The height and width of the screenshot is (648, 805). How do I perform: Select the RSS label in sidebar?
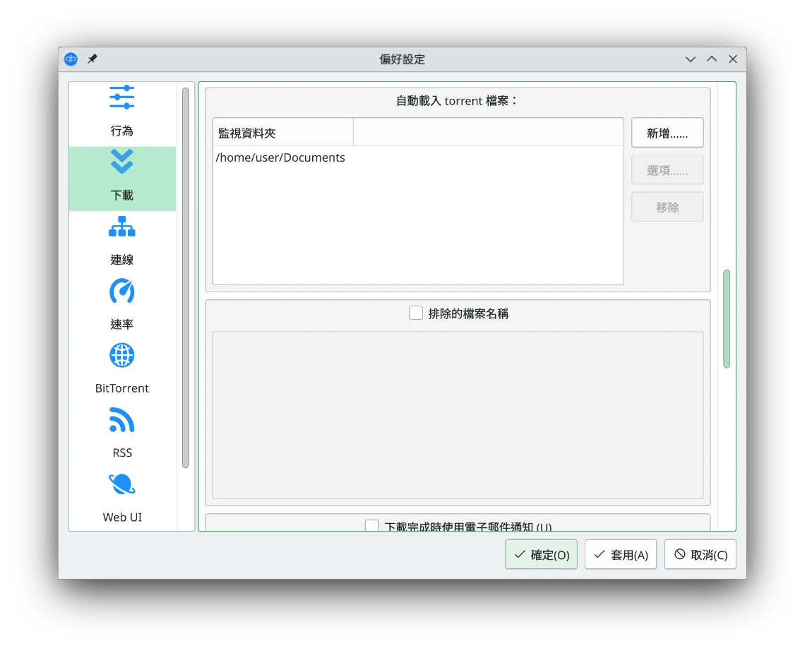coord(122,452)
